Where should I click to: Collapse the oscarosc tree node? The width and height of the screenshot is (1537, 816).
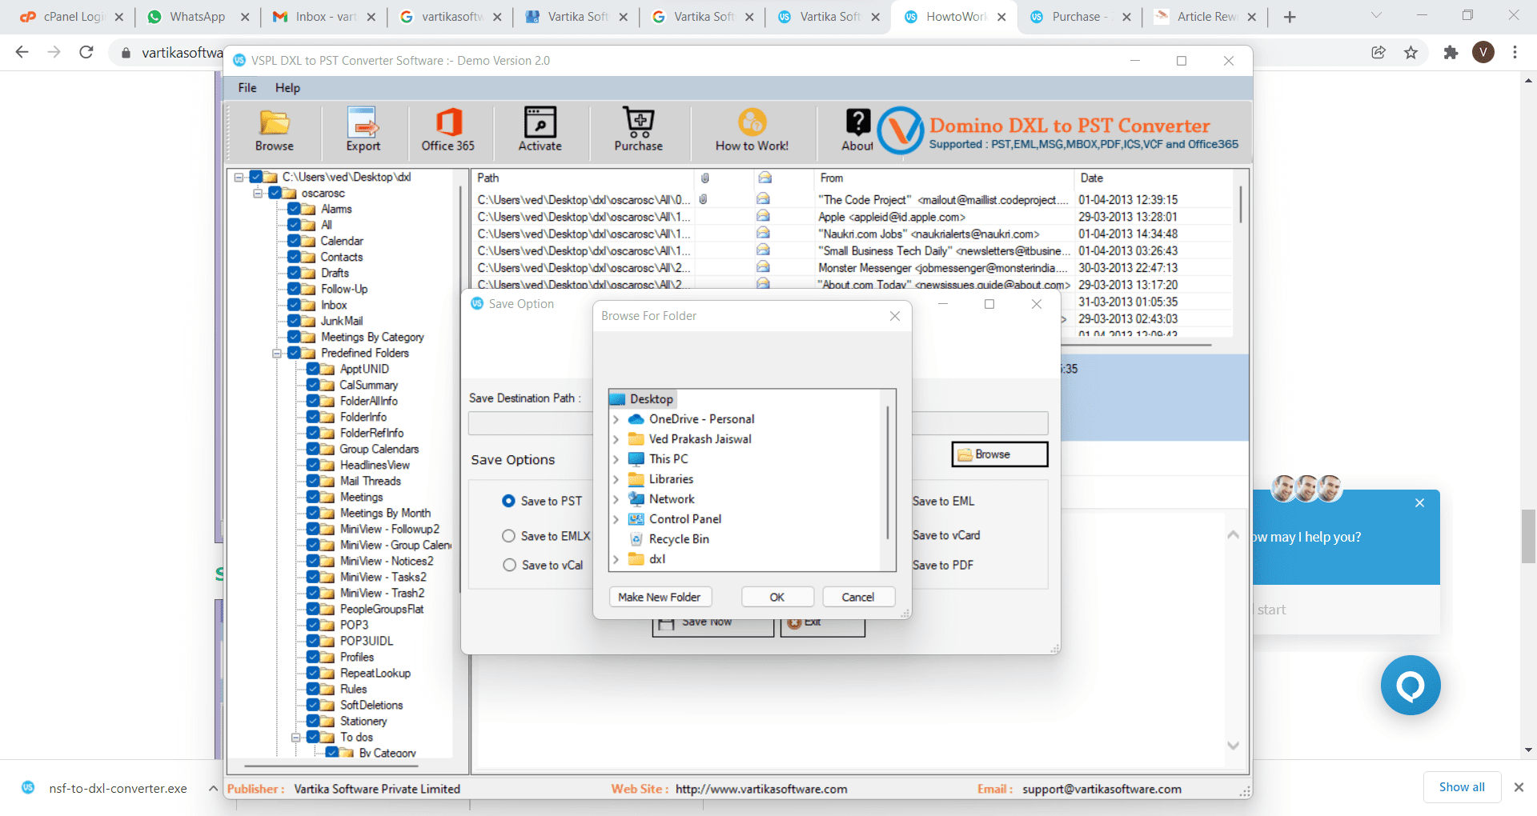pos(258,193)
